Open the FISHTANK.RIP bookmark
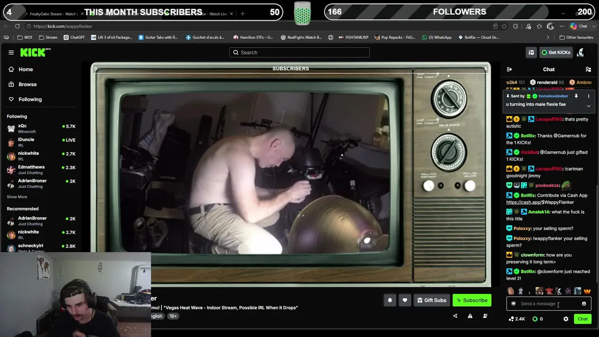 tap(353, 37)
